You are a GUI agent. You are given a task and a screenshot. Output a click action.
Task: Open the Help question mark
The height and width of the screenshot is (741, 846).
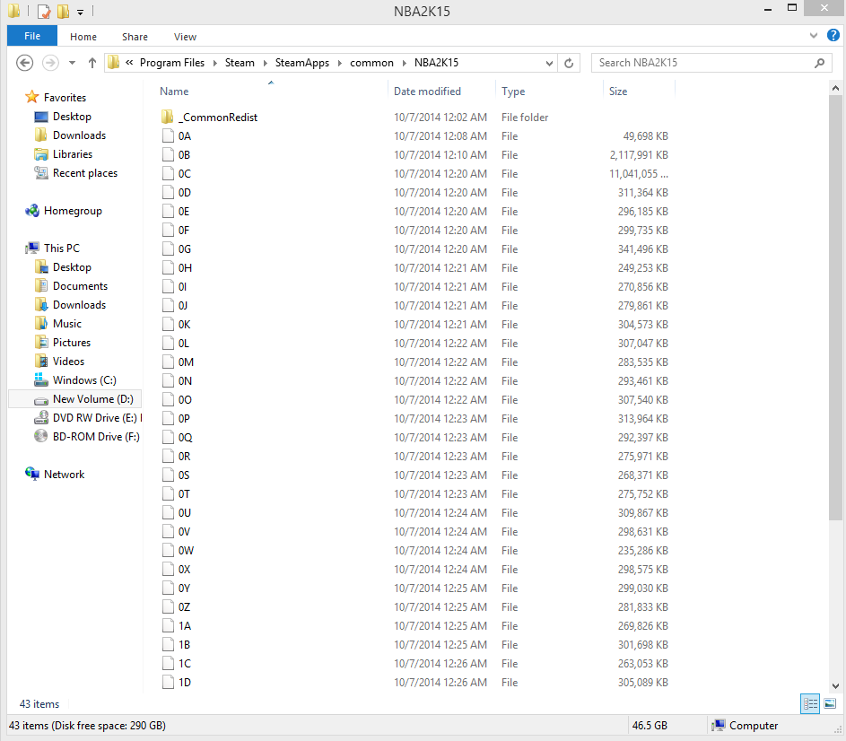[833, 35]
